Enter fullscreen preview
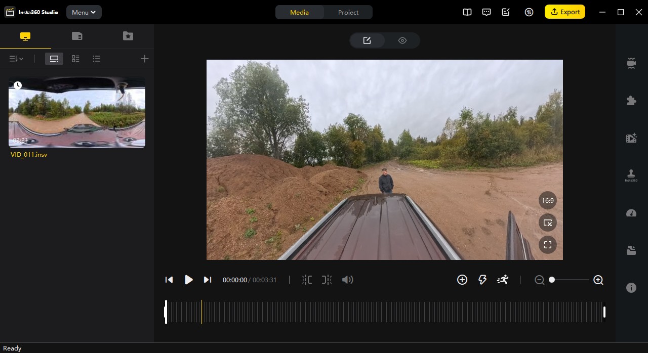 [x=547, y=245]
